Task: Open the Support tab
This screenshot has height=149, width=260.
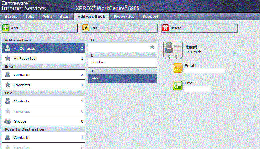Action: (150, 17)
